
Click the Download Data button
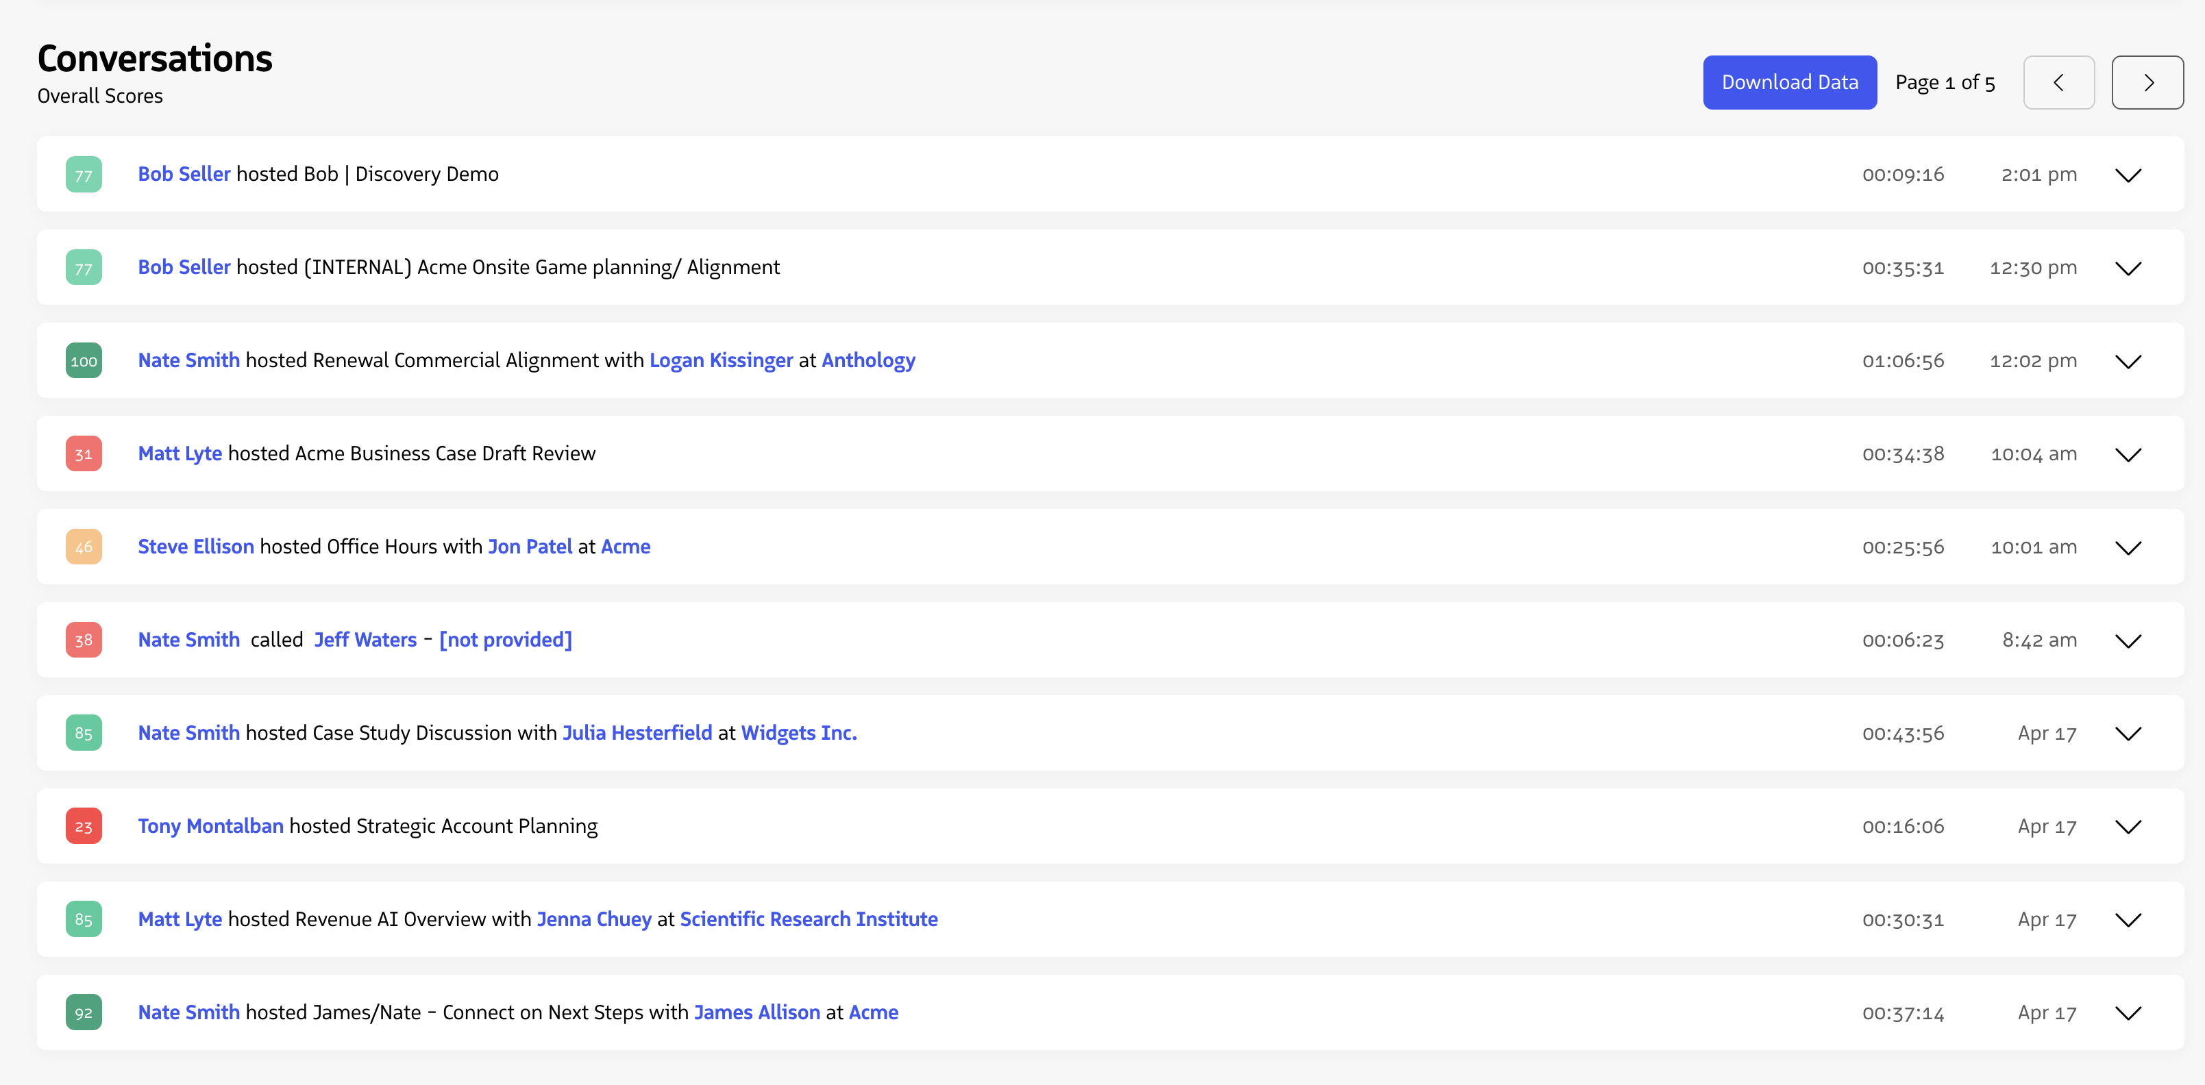coord(1789,82)
